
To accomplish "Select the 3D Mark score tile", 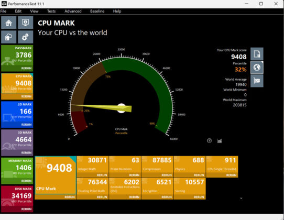I will point(17,142).
